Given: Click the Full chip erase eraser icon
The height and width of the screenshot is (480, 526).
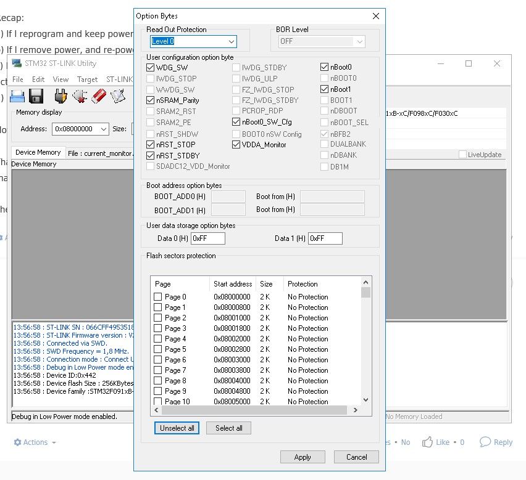Looking at the screenshot, I should tap(99, 96).
